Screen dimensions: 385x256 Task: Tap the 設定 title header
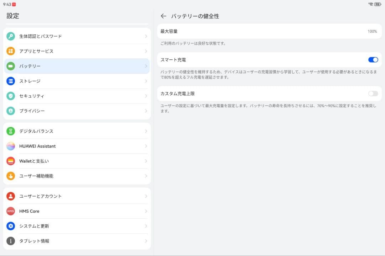(13, 16)
